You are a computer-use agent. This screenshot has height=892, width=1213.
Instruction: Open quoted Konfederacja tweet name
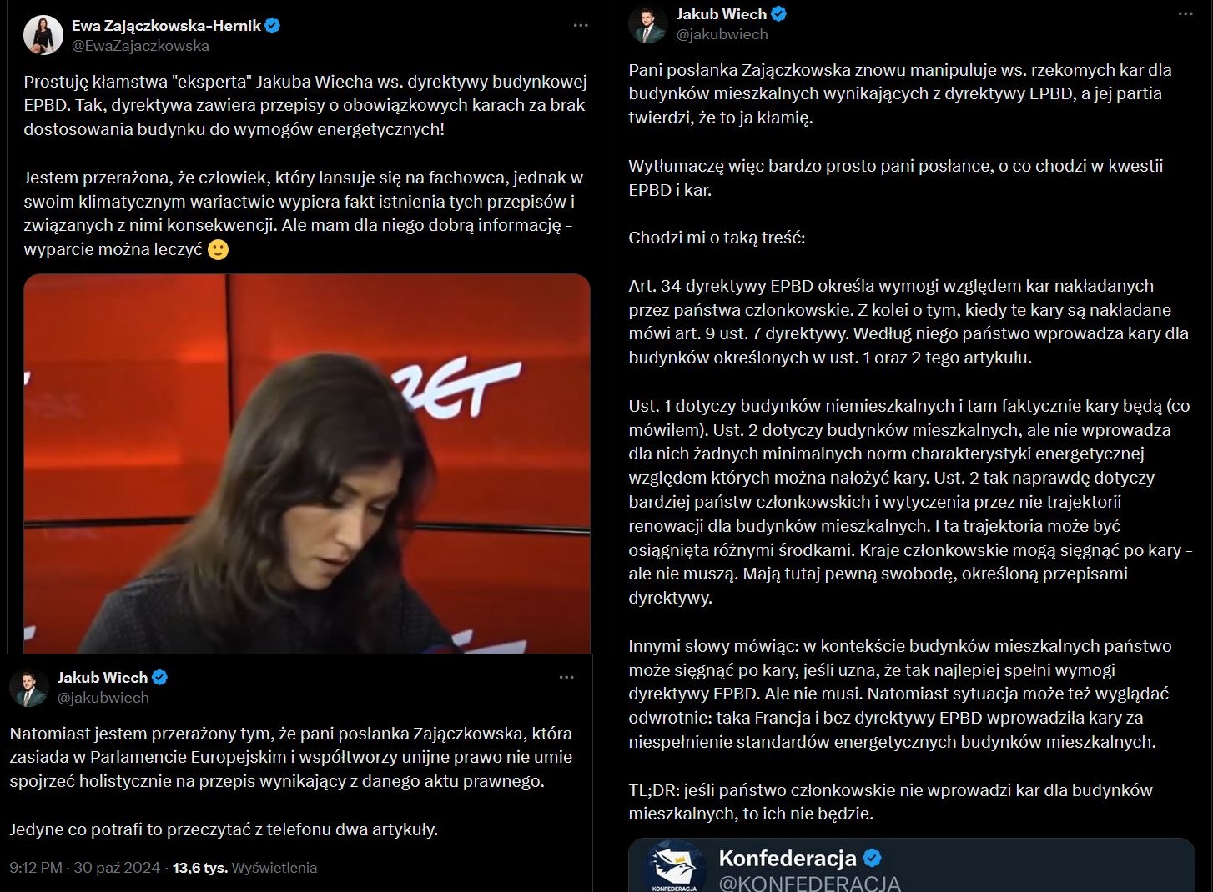788,858
